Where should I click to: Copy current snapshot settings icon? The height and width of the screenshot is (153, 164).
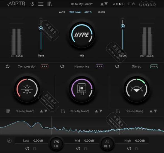[x=129, y=4]
